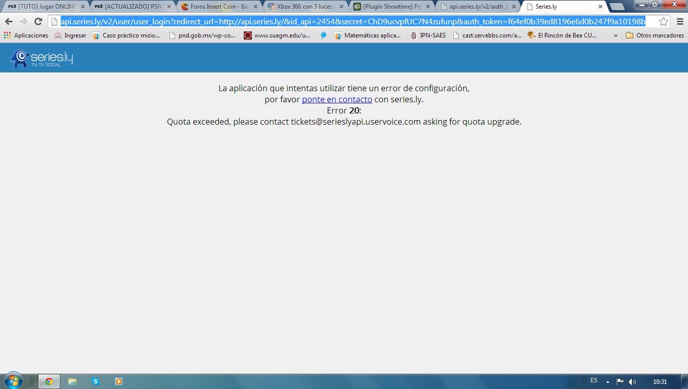Open the clock showing 10:31
Image resolution: width=688 pixels, height=389 pixels.
click(x=660, y=382)
